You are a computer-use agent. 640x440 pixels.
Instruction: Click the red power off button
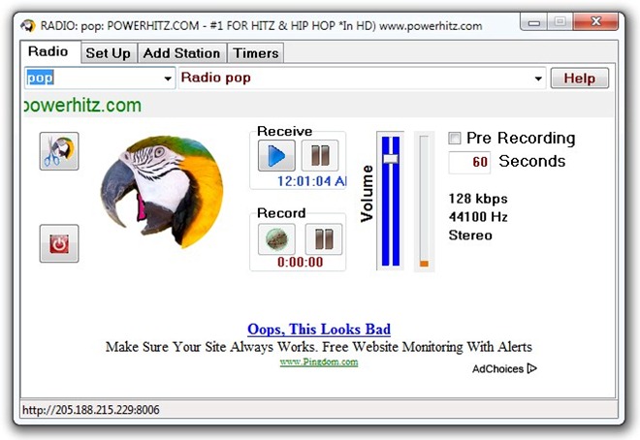(x=59, y=243)
